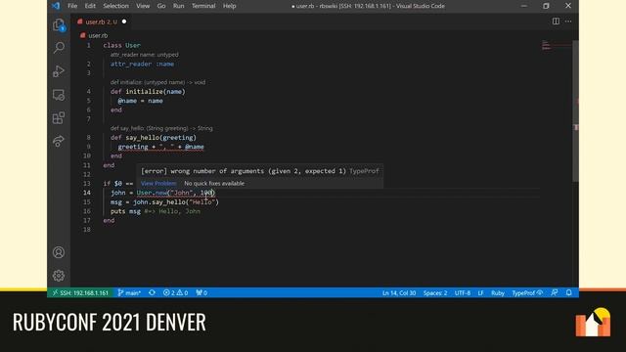Synchronize changes from status bar
626x352 pixels.
click(153, 293)
